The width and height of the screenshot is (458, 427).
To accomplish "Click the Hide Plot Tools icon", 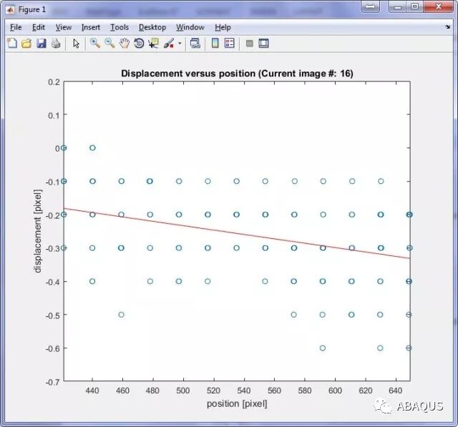I will click(250, 44).
